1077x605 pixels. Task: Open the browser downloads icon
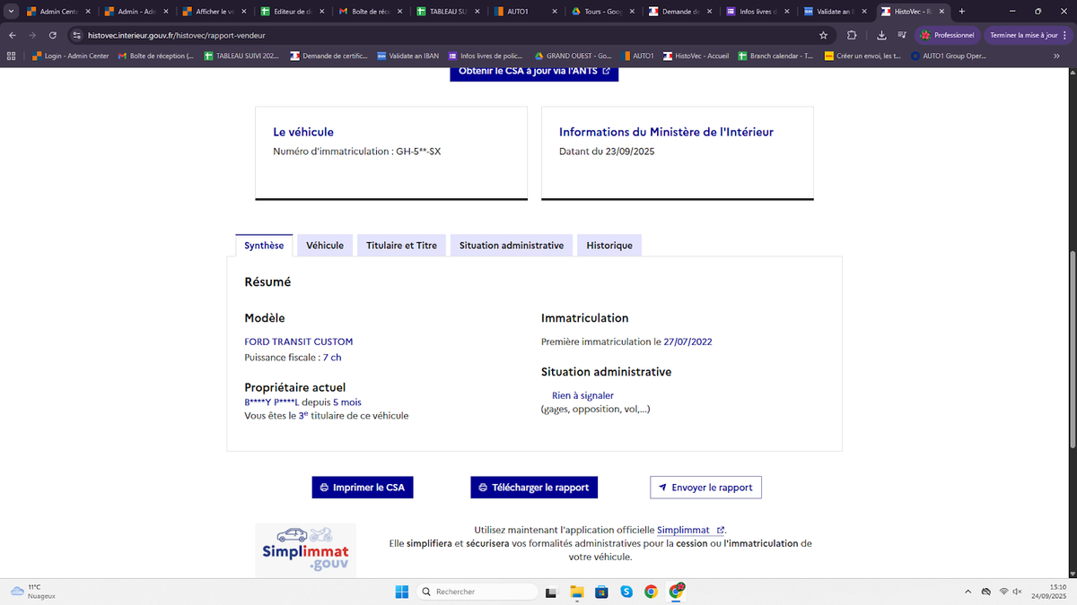point(880,35)
